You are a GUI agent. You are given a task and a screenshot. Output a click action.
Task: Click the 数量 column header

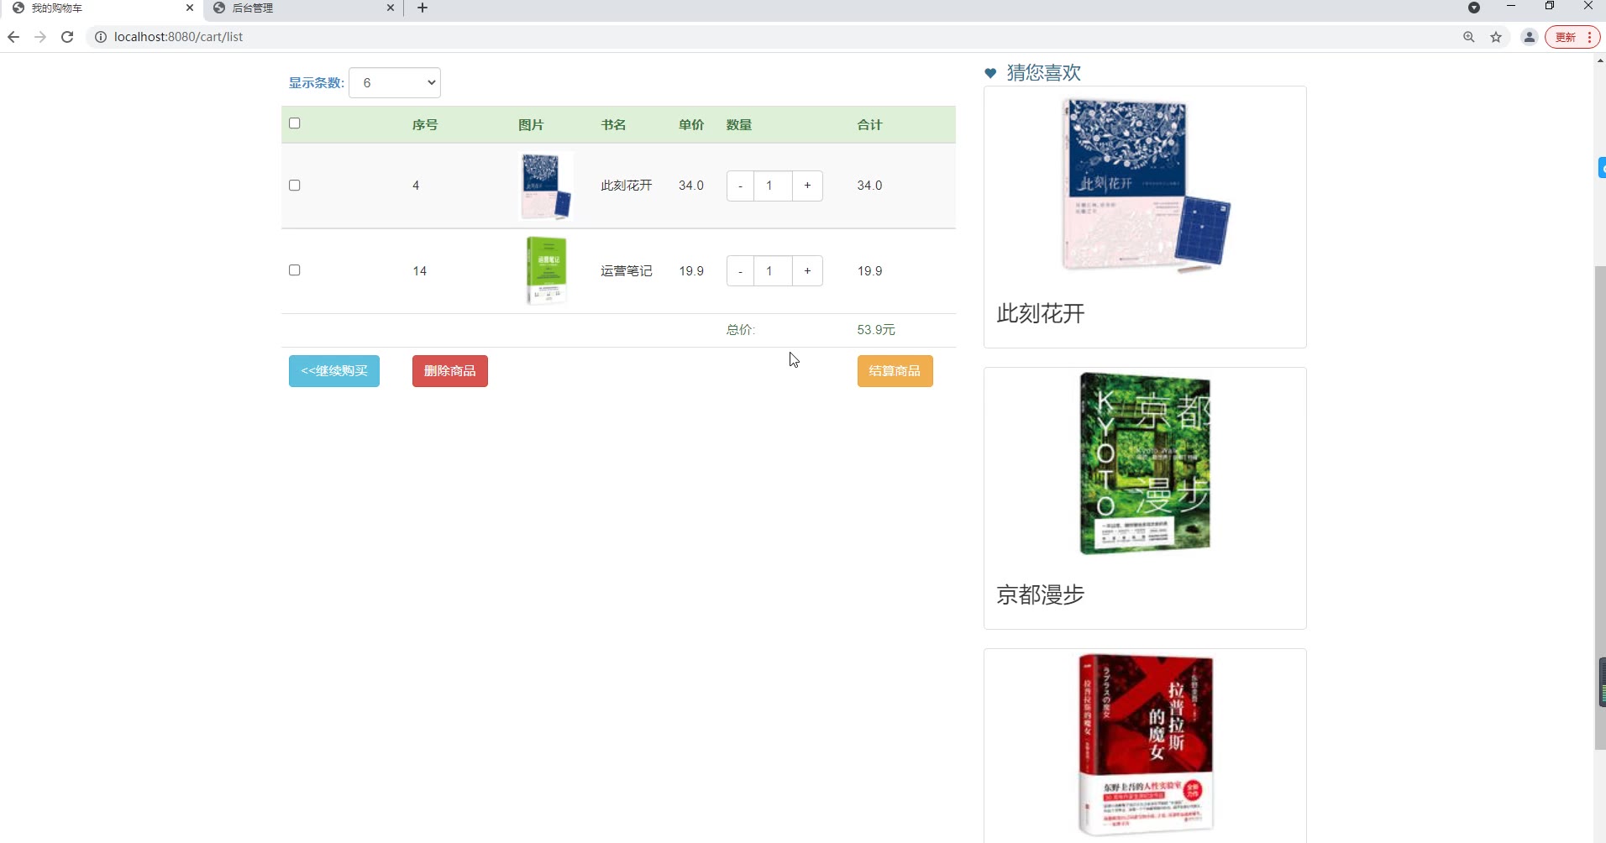click(739, 125)
